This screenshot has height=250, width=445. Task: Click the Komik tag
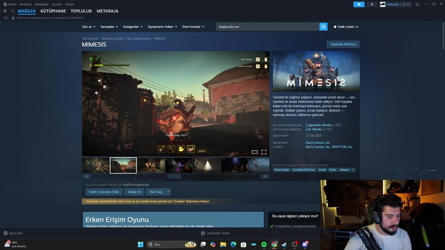pos(322,170)
